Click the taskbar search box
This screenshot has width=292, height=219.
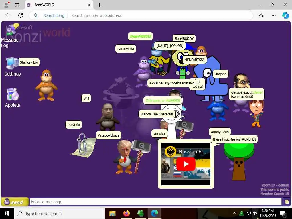(59, 213)
